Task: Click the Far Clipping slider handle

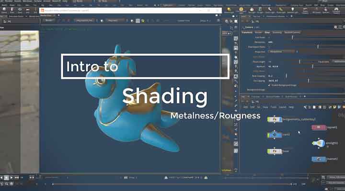Action: click(x=309, y=81)
